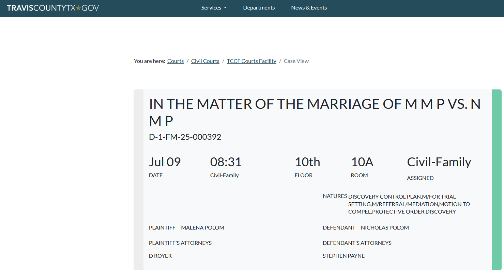Screen dimensions: 504x270
Task: Click the 08:31 time value
Action: (226, 162)
